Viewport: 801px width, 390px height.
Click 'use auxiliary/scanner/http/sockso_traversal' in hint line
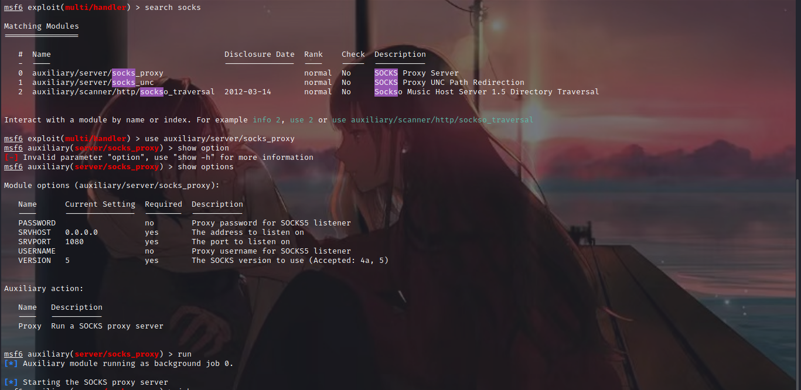[x=433, y=120]
